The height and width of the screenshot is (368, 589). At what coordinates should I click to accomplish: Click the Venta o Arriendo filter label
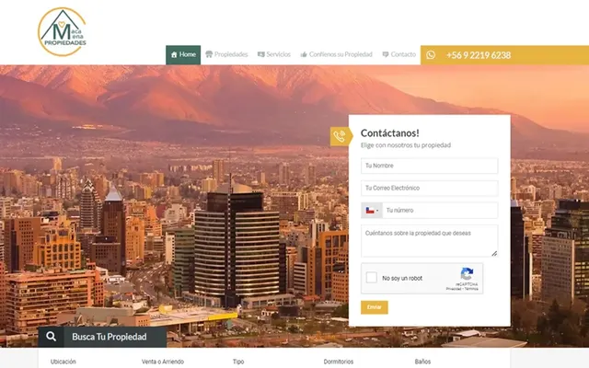[x=163, y=362]
